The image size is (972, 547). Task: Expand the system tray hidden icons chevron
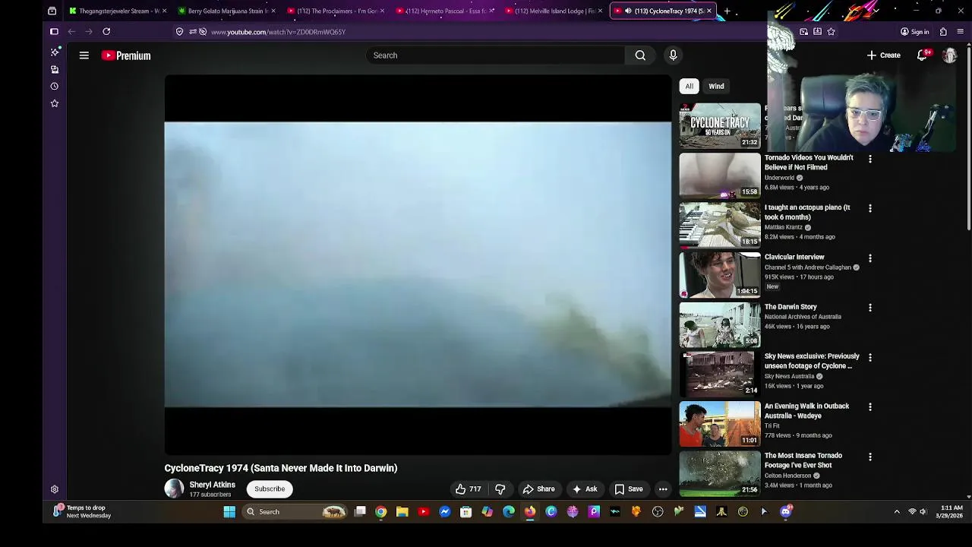pyautogui.click(x=897, y=512)
